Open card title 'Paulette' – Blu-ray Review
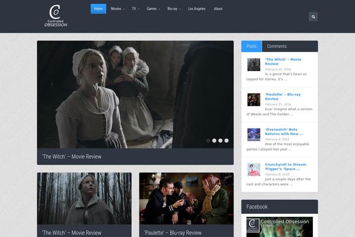The image size is (355, 237). (173, 233)
